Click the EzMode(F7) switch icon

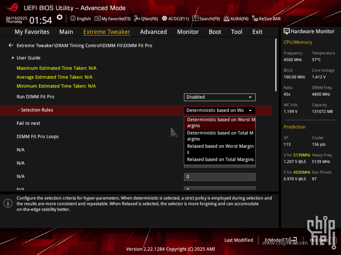(x=293, y=240)
